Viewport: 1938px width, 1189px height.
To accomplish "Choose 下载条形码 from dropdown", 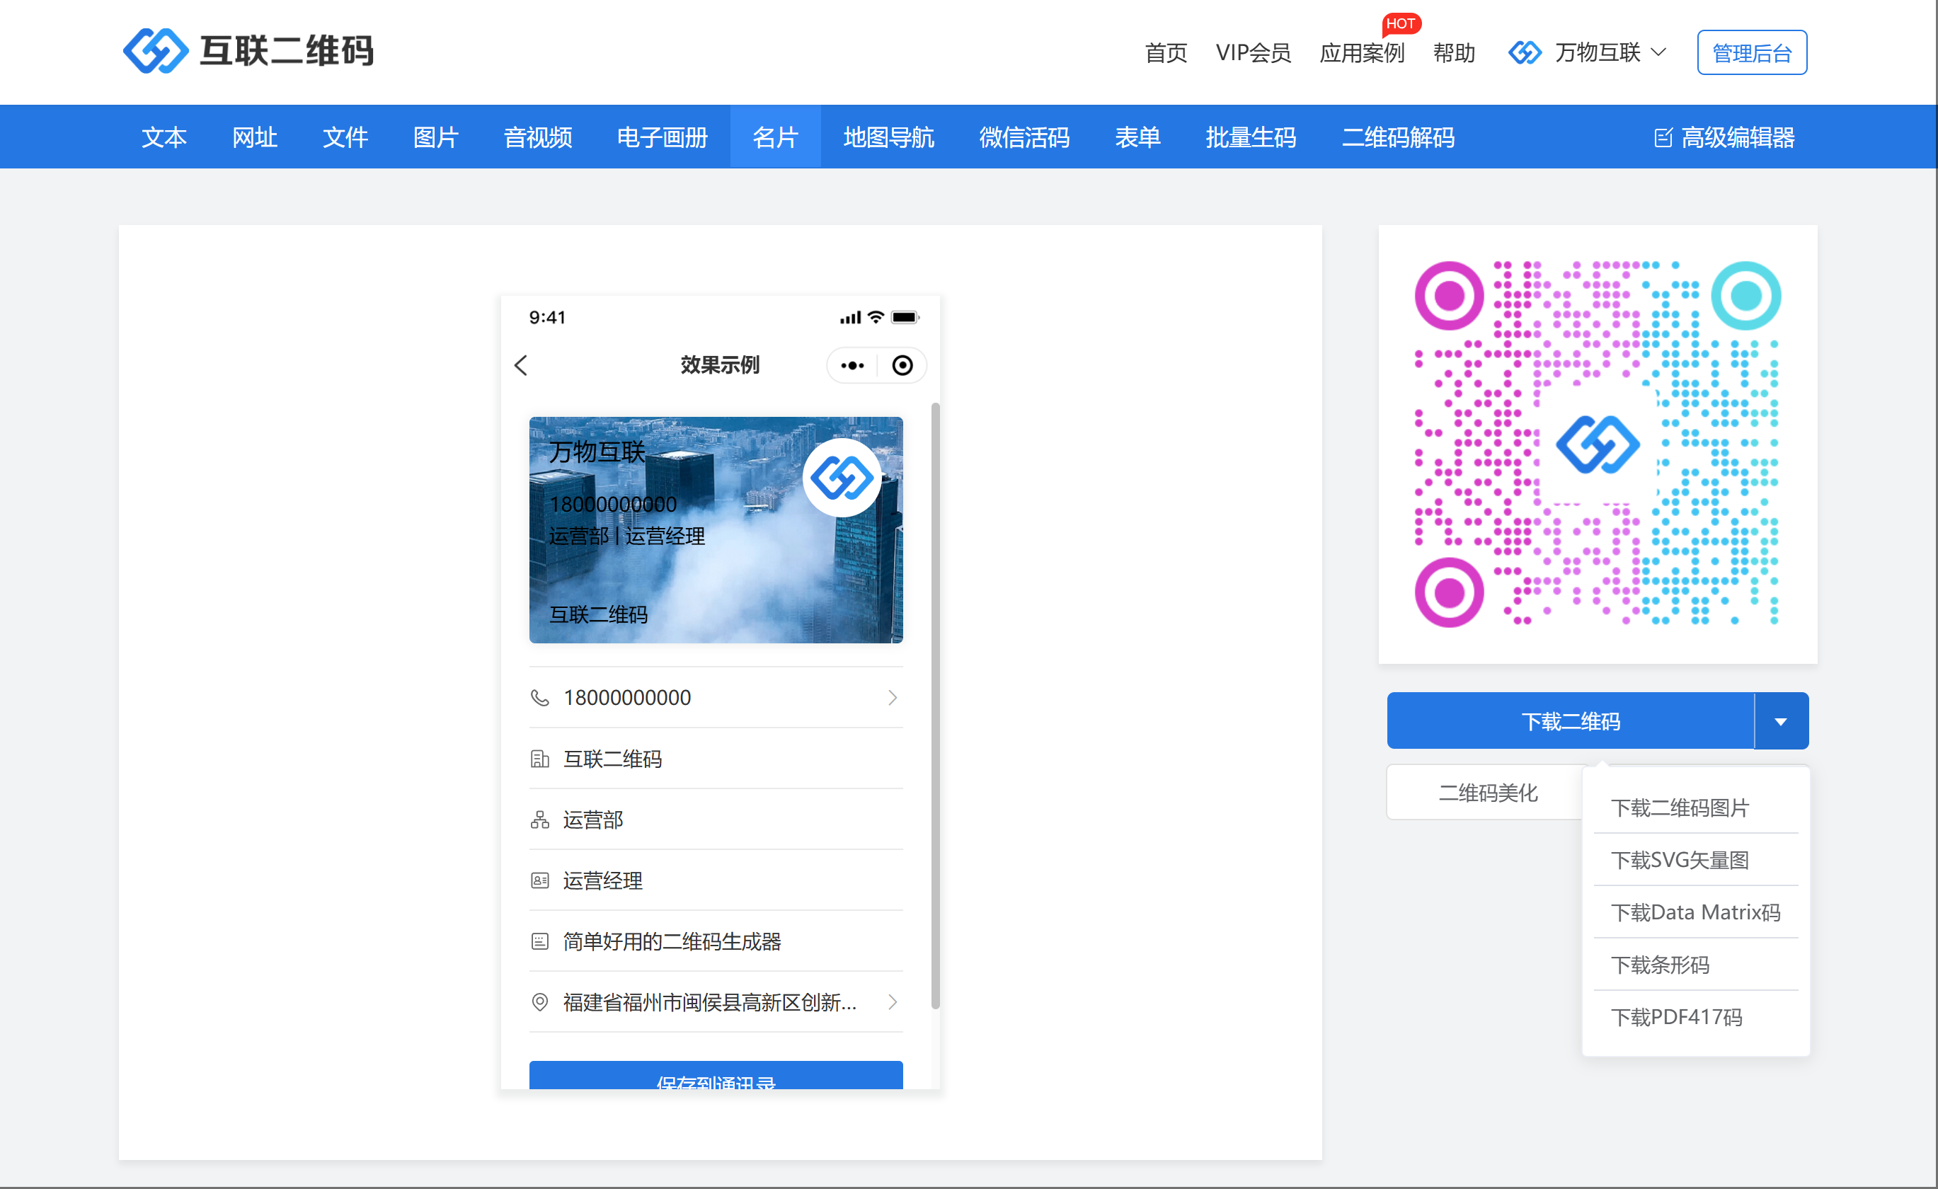I will (x=1696, y=964).
